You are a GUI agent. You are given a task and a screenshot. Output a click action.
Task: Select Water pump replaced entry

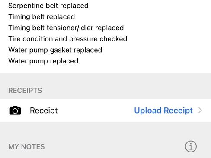click(x=43, y=61)
